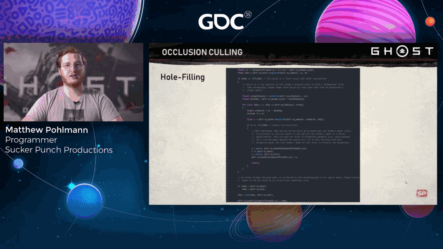Click the speaker name "Matthew Pohlmann"
Viewport: 443px width, 249px height.
pyautogui.click(x=47, y=130)
